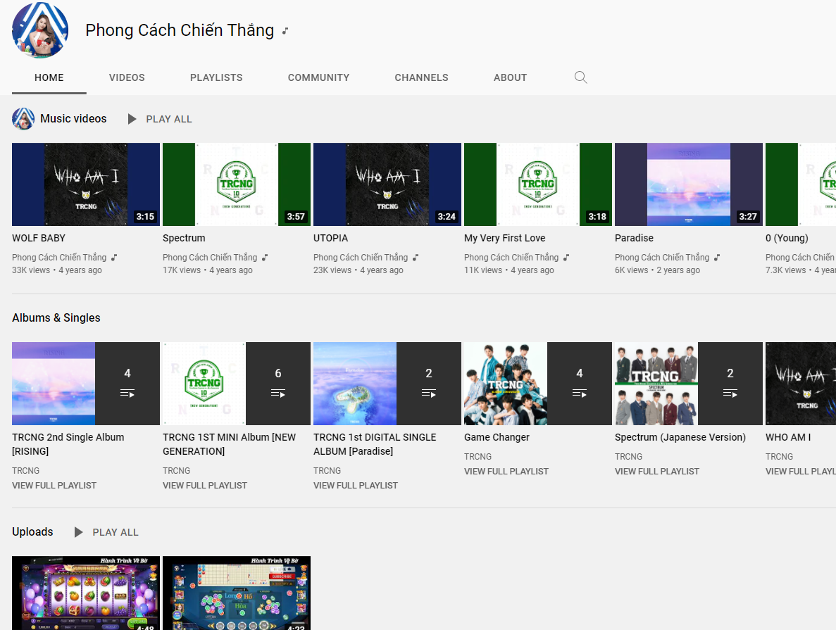Screen dimensions: 836x630
Task: Click PLAY ALL for Uploads
Action: 116,532
